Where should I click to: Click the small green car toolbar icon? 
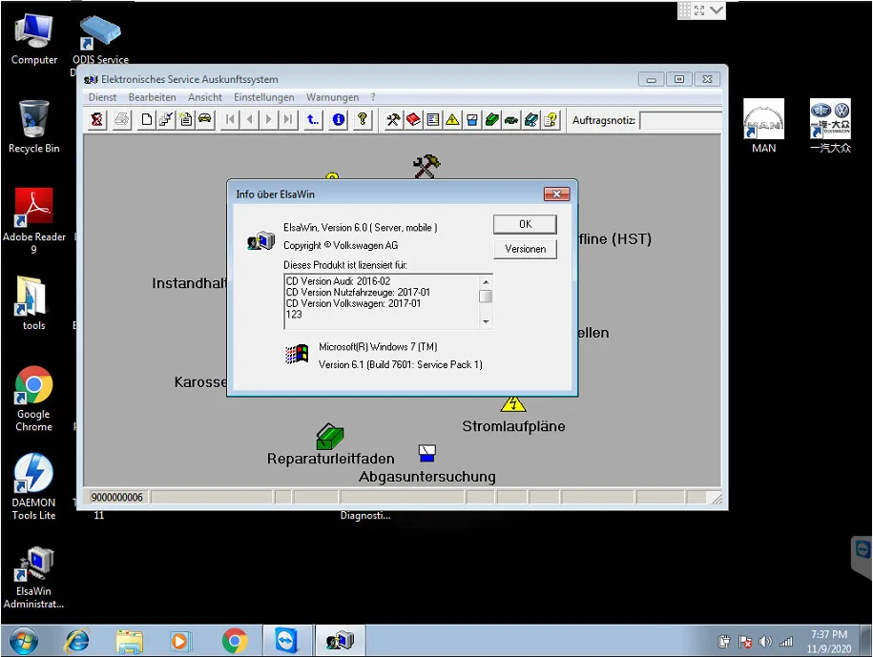tap(511, 119)
